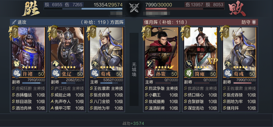Open 孙策's hero portrait

click(161, 48)
